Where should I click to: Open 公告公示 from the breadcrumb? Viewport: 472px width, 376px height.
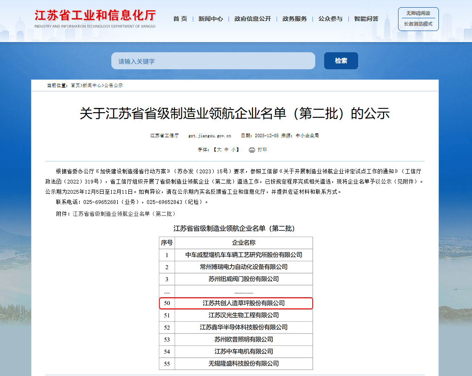click(x=113, y=85)
